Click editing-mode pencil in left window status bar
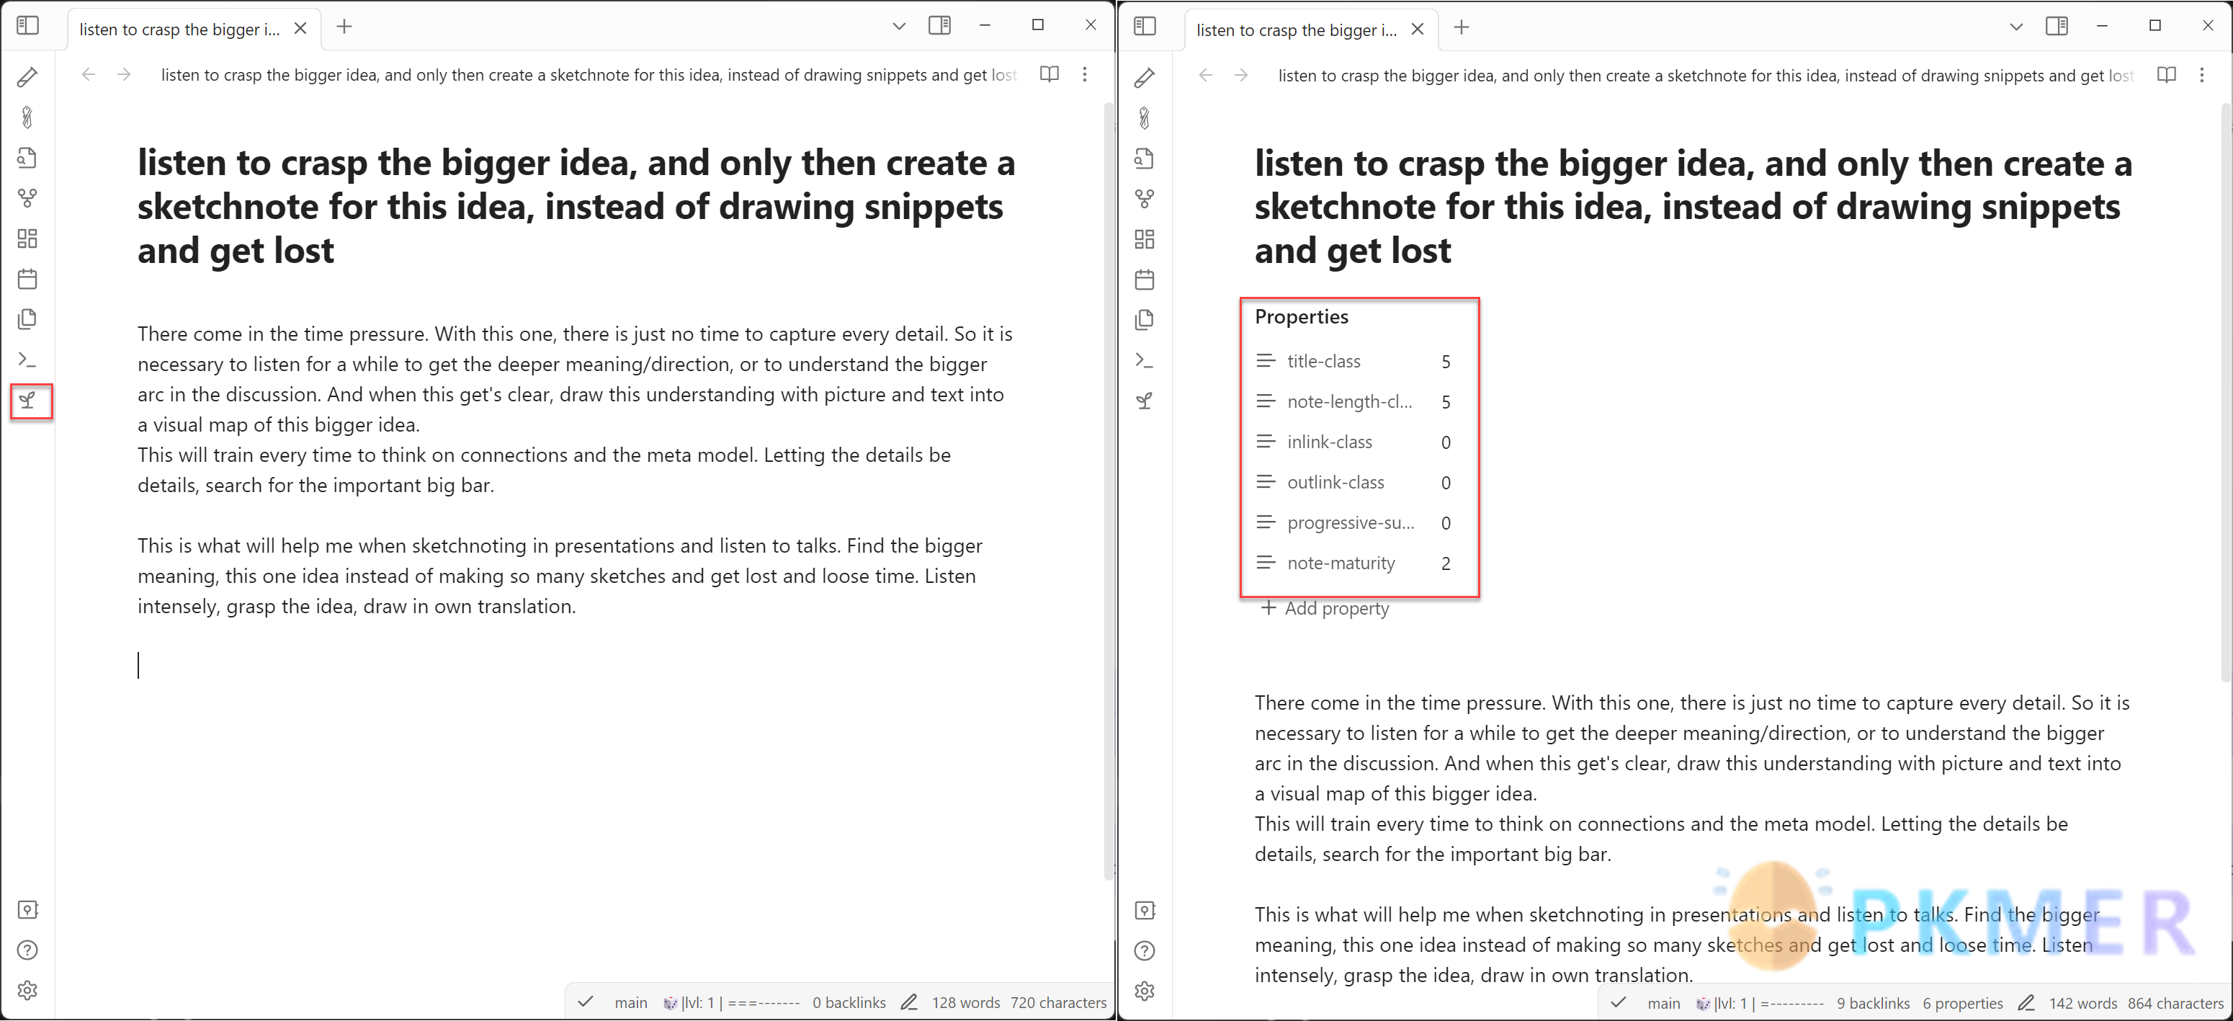 908,1003
